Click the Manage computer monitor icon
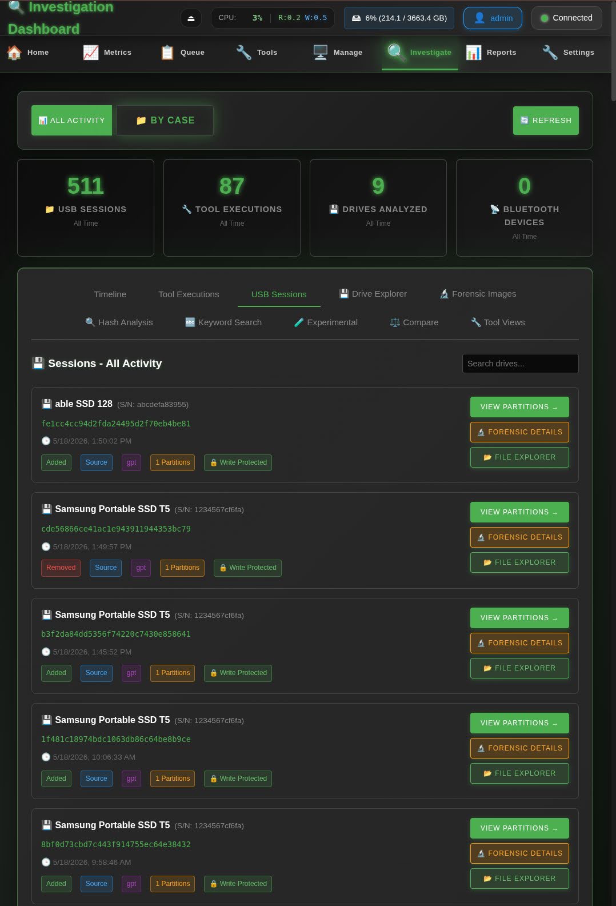Screen dimensions: 616x906 pos(321,53)
